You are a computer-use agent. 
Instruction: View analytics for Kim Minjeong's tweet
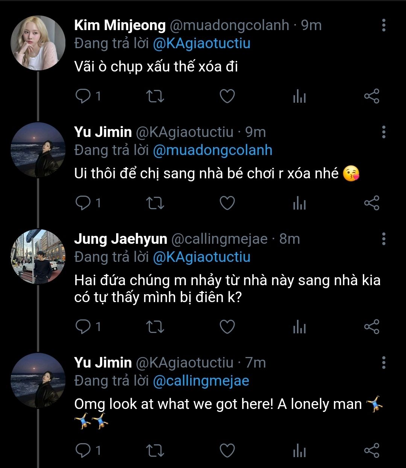coord(299,97)
